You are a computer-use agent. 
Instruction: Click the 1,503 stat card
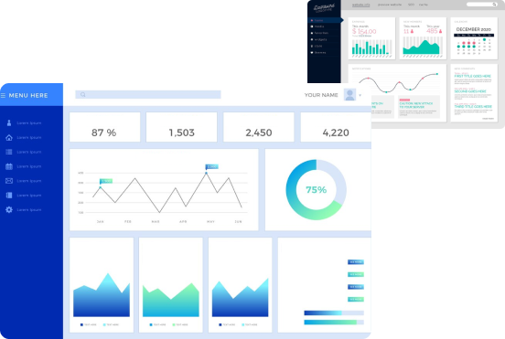(182, 127)
